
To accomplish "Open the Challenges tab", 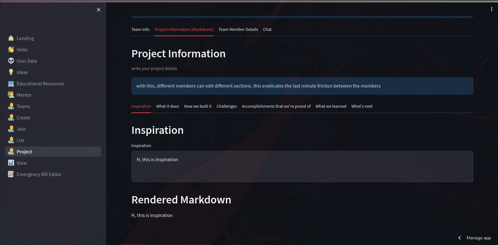I will pyautogui.click(x=226, y=106).
